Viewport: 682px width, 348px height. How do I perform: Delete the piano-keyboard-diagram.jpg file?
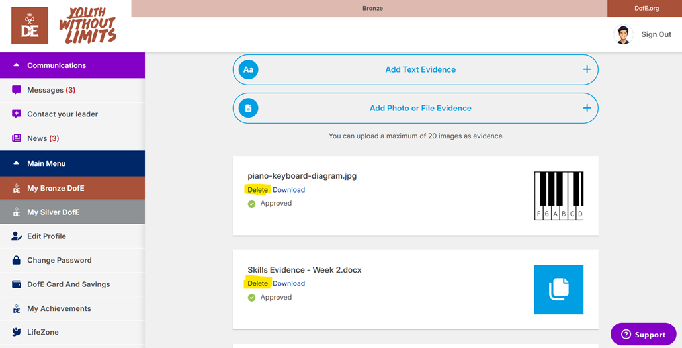[x=257, y=190]
